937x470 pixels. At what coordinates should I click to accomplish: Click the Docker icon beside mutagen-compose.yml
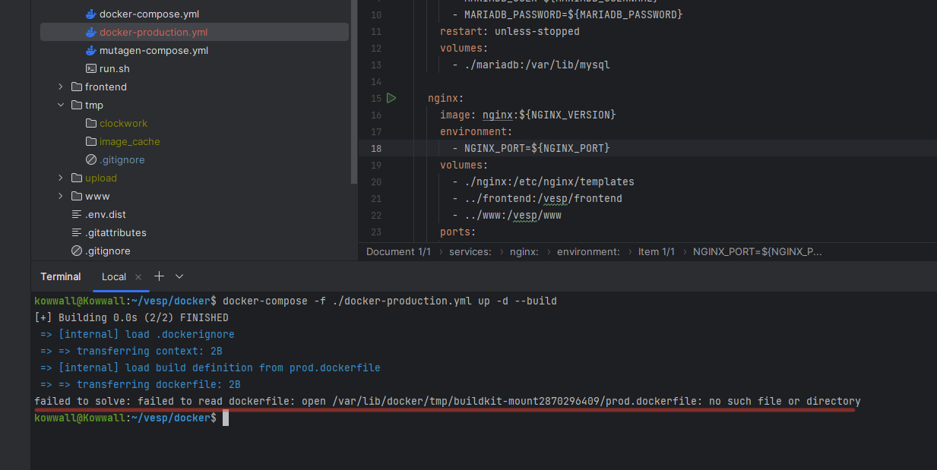(91, 50)
